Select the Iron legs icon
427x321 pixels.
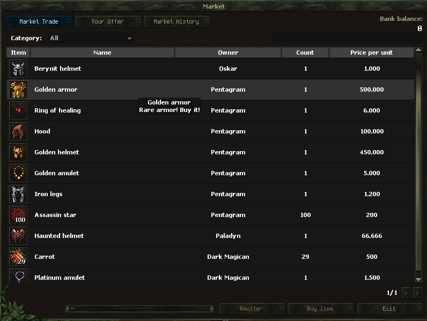tap(18, 194)
